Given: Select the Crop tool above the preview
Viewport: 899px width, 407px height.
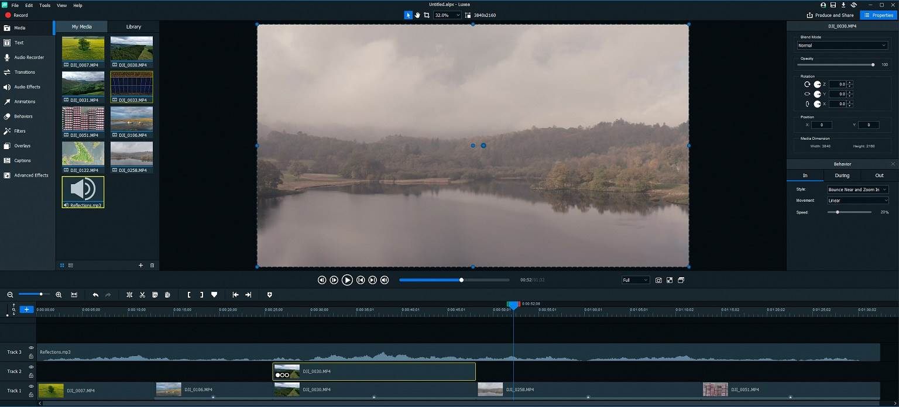Looking at the screenshot, I should (x=427, y=15).
